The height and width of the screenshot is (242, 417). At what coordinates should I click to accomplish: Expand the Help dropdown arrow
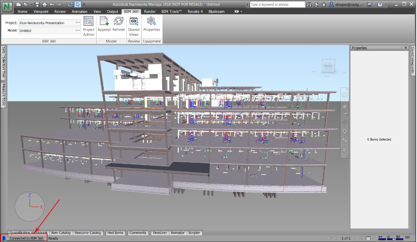click(x=386, y=5)
